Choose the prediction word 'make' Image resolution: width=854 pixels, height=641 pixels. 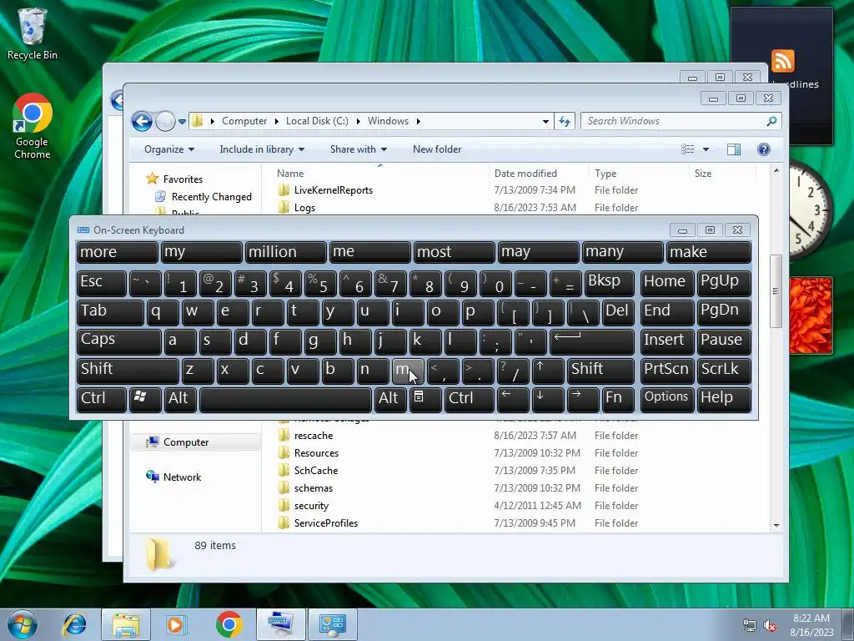click(x=709, y=252)
